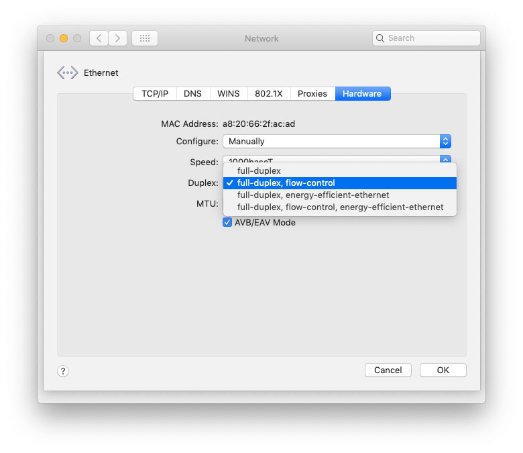Viewport: 523px width, 453px height.
Task: Switch to the TCP/IP tab
Action: click(x=155, y=94)
